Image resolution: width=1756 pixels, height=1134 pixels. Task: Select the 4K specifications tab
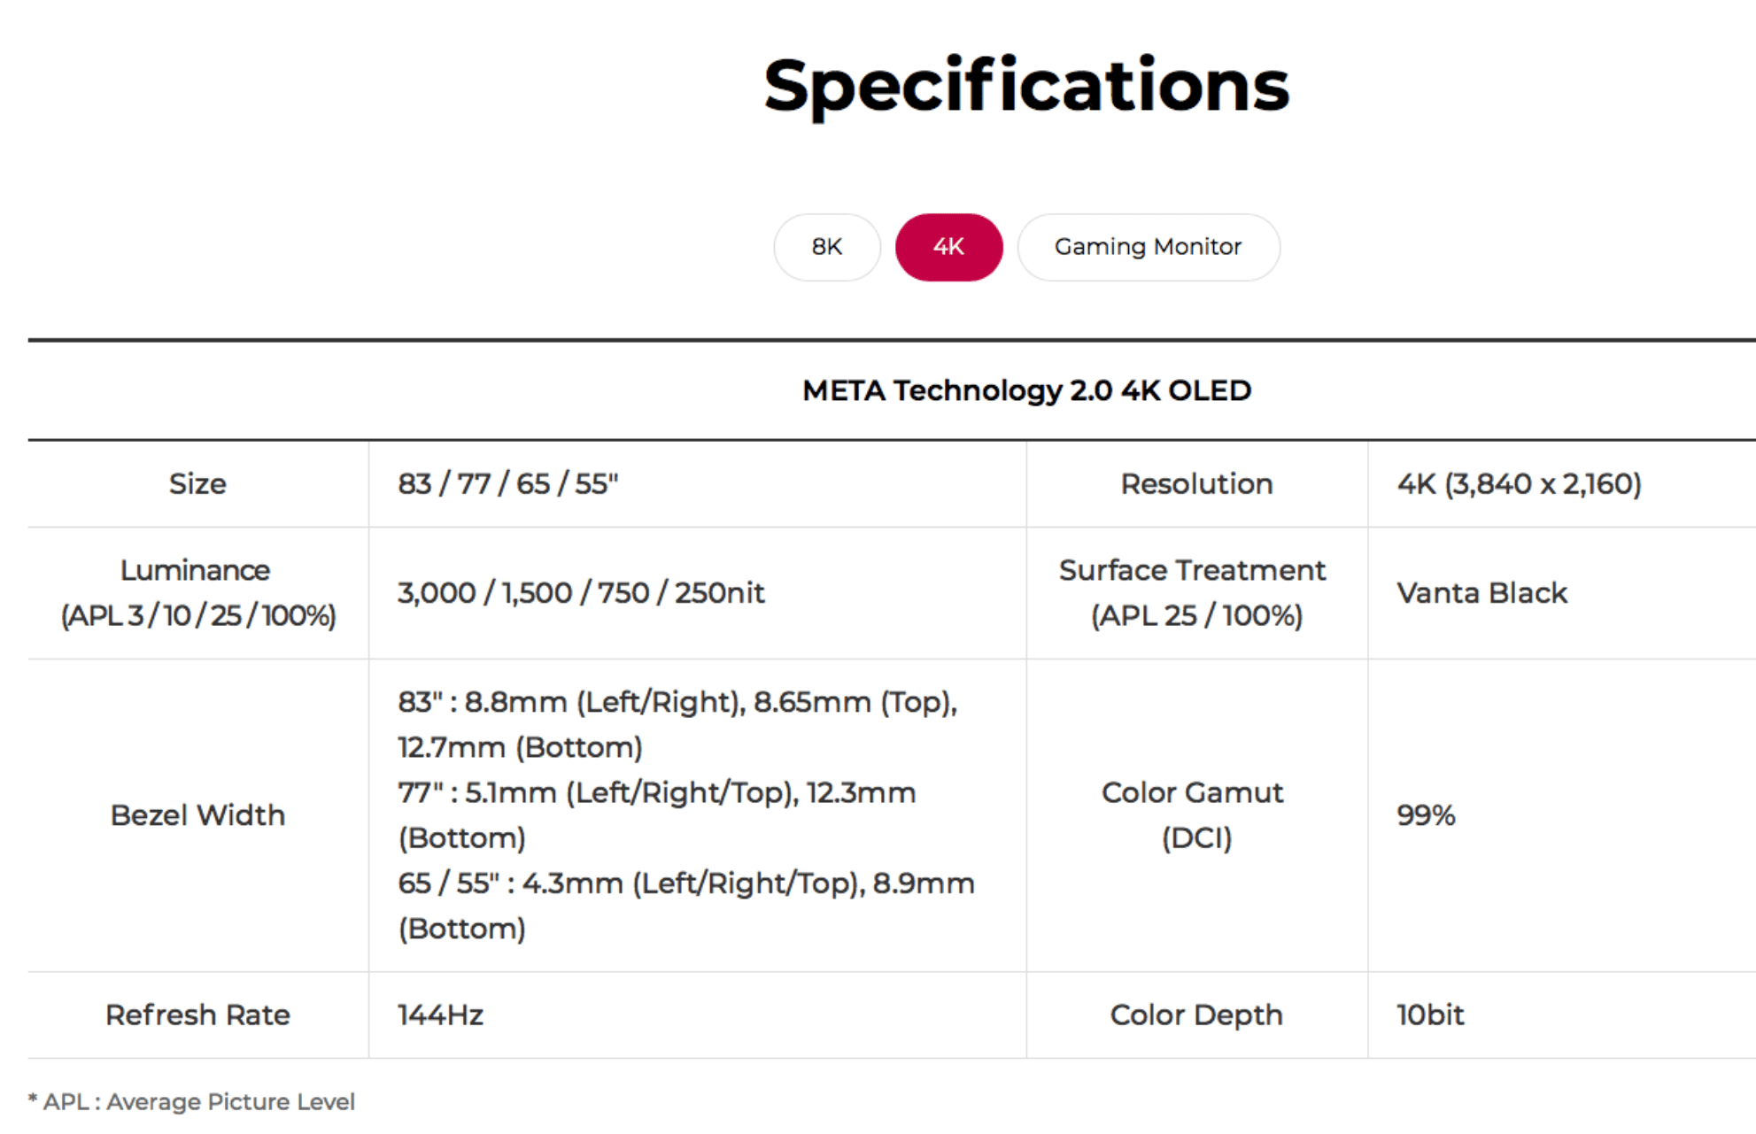point(948,247)
